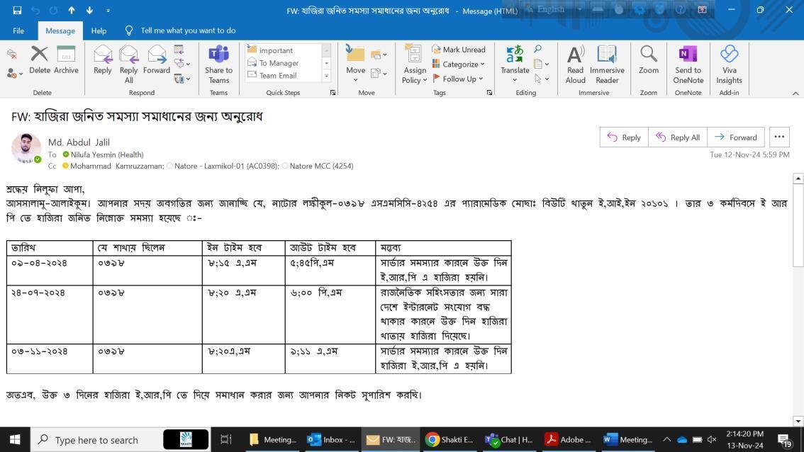Open Tags group dialog launcher

point(489,93)
